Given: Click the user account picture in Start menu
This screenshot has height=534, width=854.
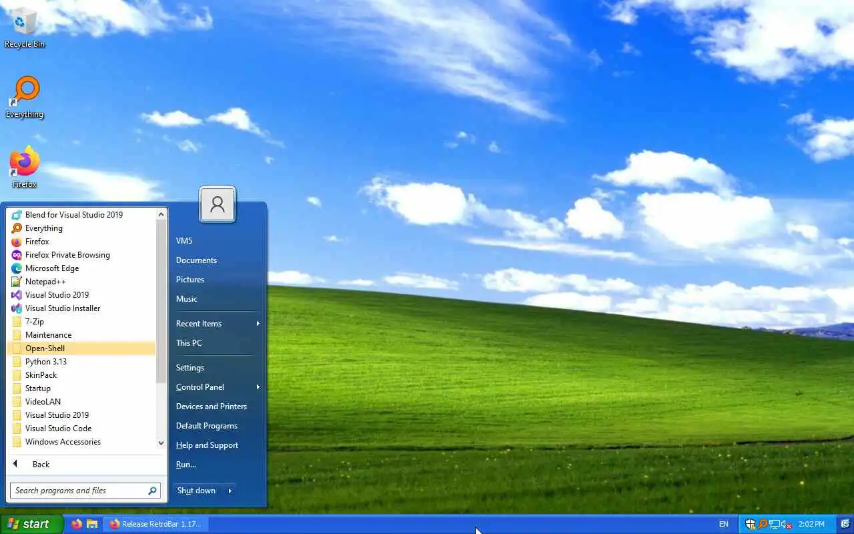Looking at the screenshot, I should click(x=218, y=204).
